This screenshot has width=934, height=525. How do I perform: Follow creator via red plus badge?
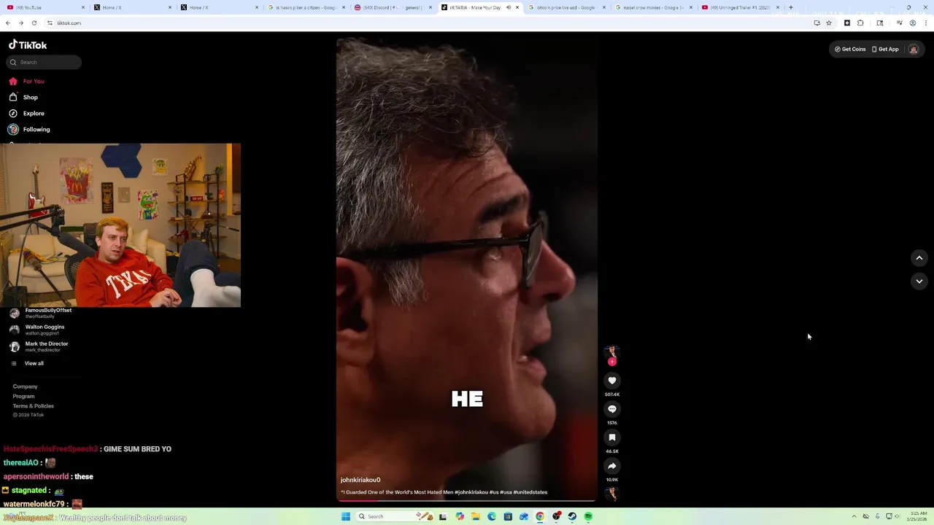tap(612, 362)
